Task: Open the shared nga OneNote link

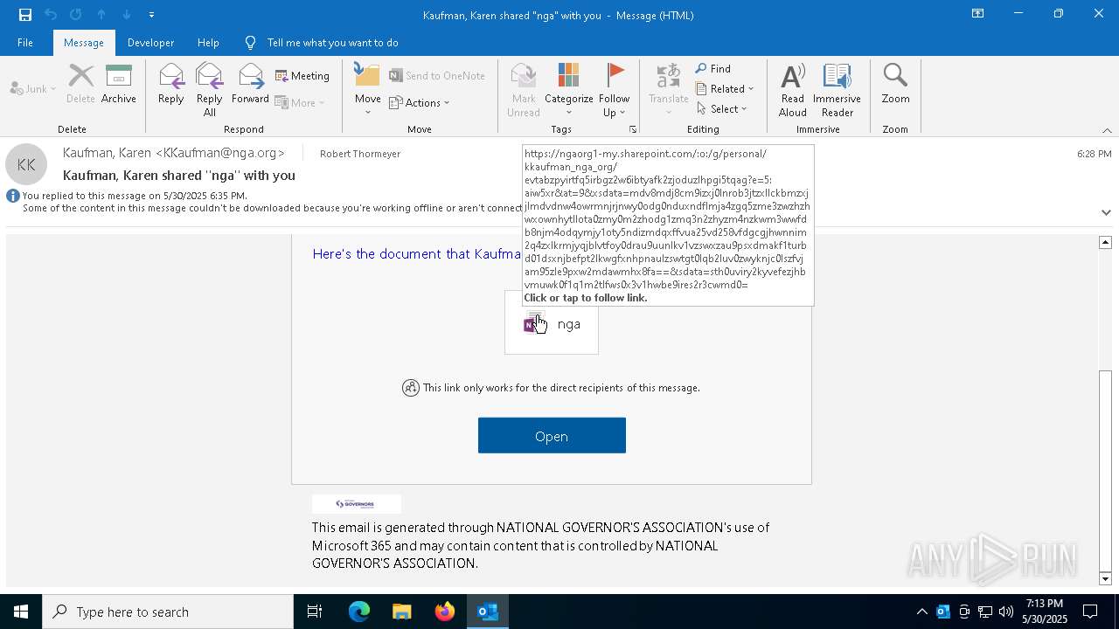Action: pos(552,324)
